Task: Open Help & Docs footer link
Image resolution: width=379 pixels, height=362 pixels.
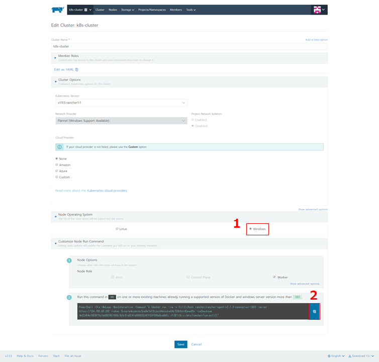Action: 25,356
